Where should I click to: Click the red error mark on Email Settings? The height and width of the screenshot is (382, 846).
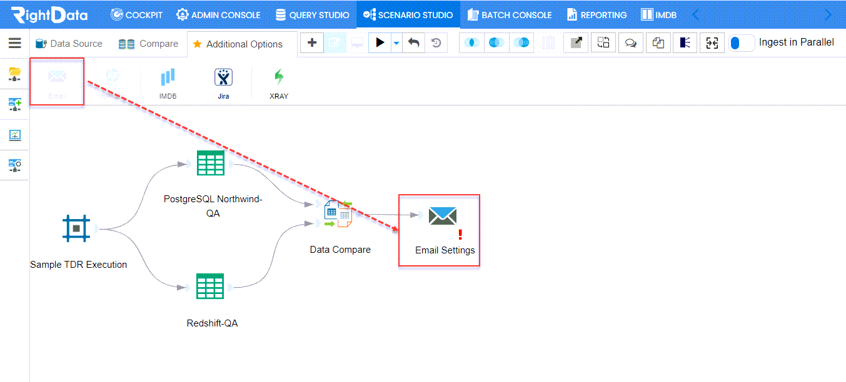tap(460, 234)
